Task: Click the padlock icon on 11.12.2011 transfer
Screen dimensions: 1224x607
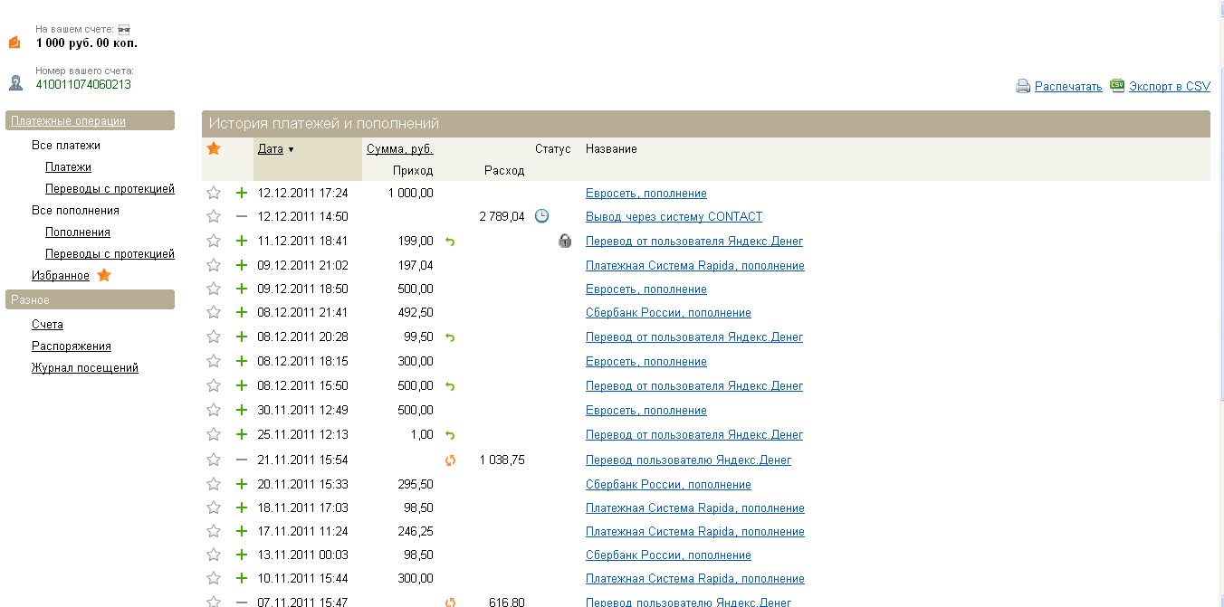Action: 565,242
